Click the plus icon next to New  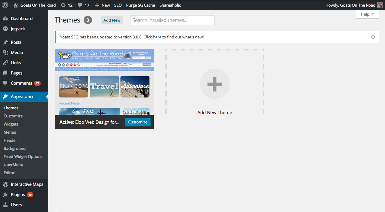[x=97, y=5]
